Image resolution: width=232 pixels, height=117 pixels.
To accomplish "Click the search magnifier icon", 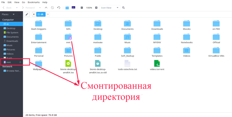I will click(x=124, y=8).
